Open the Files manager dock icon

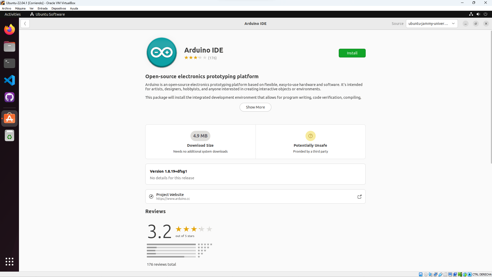pyautogui.click(x=9, y=47)
